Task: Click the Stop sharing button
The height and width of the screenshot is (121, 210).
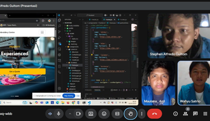Action: (69, 96)
